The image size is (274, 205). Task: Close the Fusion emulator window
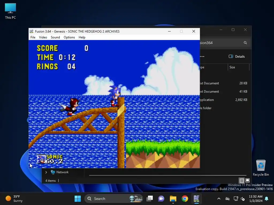click(194, 31)
